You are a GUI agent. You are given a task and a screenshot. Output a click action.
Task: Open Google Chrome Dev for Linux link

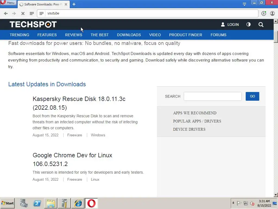click(x=72, y=159)
